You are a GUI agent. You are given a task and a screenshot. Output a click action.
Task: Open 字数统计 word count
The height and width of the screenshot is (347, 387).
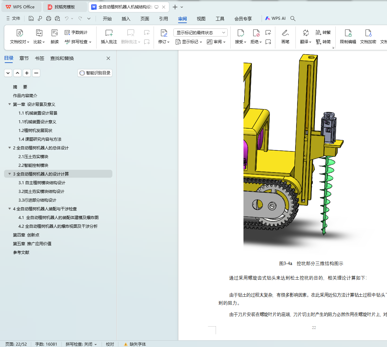tap(76, 32)
